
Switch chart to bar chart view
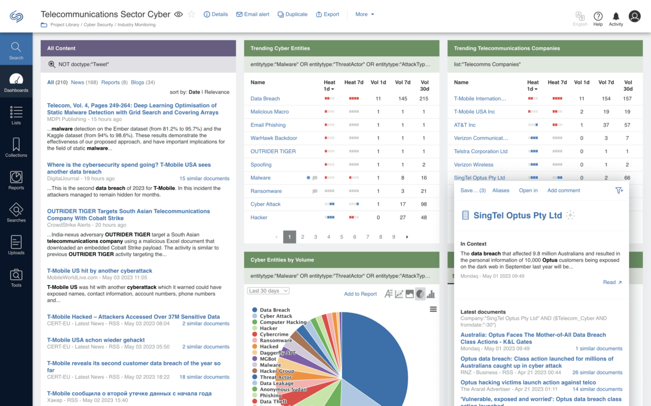click(431, 294)
